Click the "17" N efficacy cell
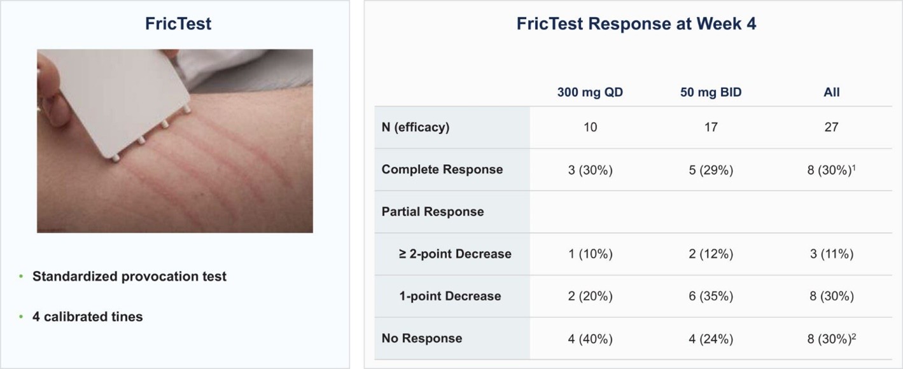 [x=711, y=127]
